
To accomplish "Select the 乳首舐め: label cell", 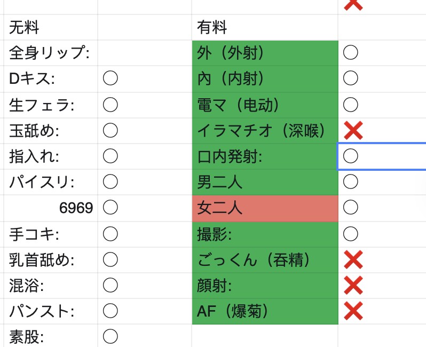I will 51,260.
